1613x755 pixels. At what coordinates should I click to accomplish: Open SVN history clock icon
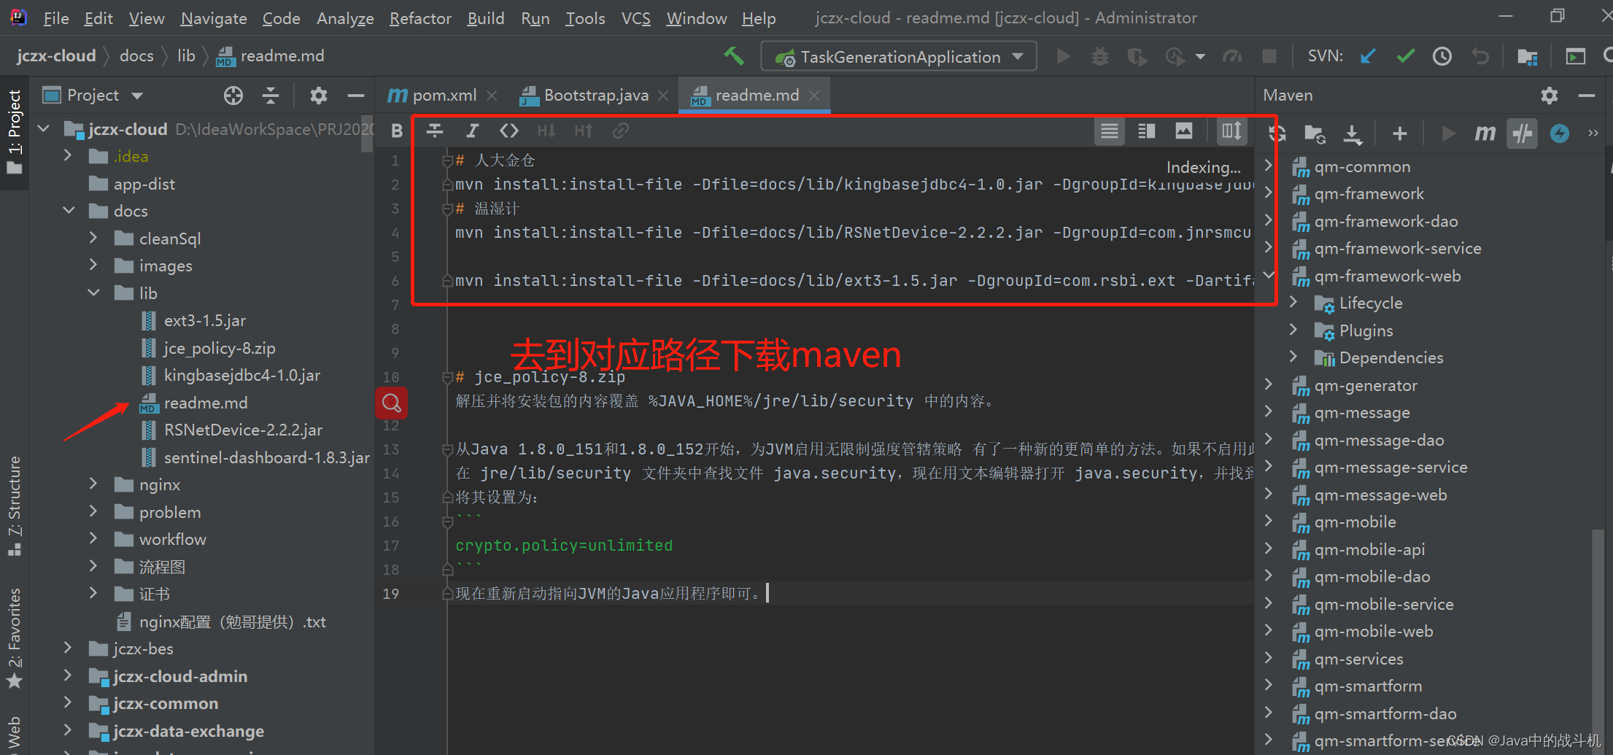(x=1442, y=56)
